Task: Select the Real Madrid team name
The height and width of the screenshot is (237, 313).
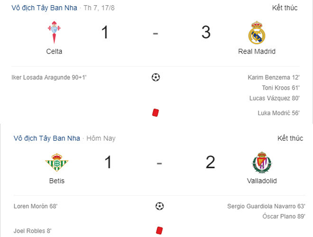Action: 257,51
